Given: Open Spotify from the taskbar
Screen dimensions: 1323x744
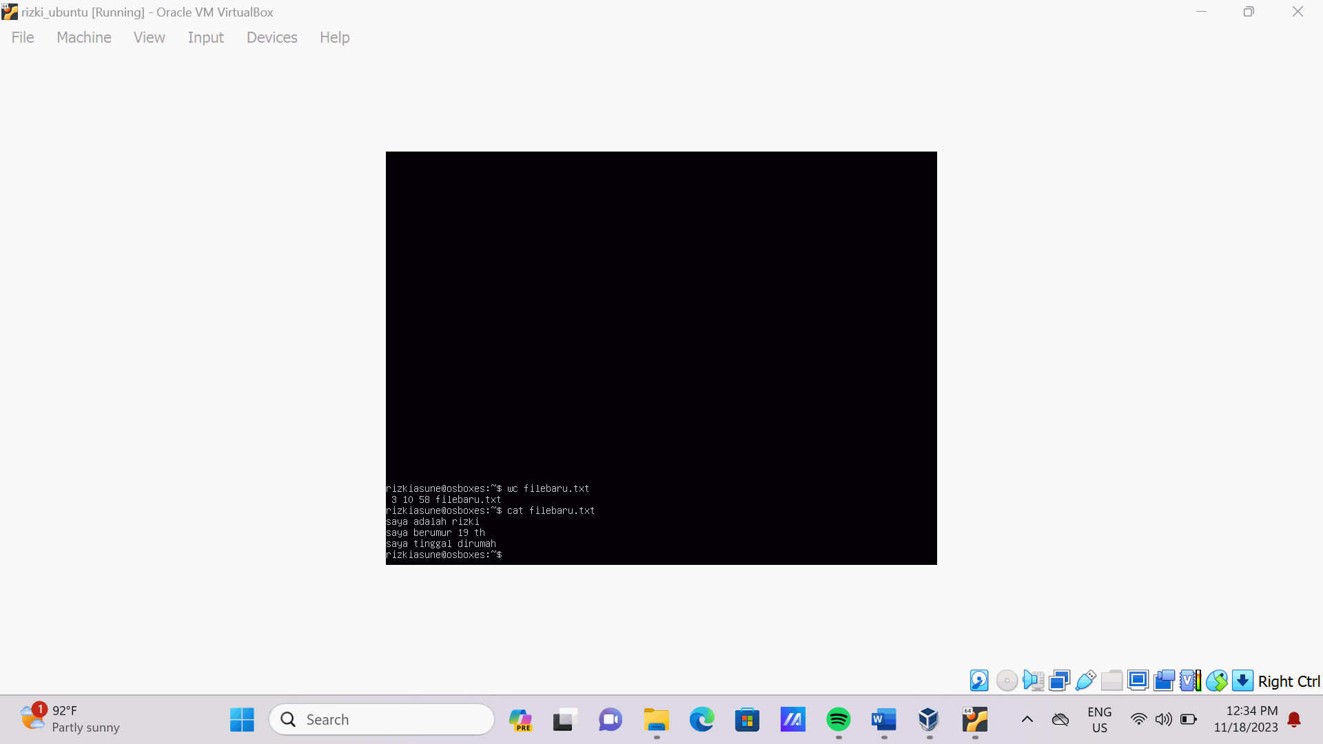Looking at the screenshot, I should tap(839, 720).
